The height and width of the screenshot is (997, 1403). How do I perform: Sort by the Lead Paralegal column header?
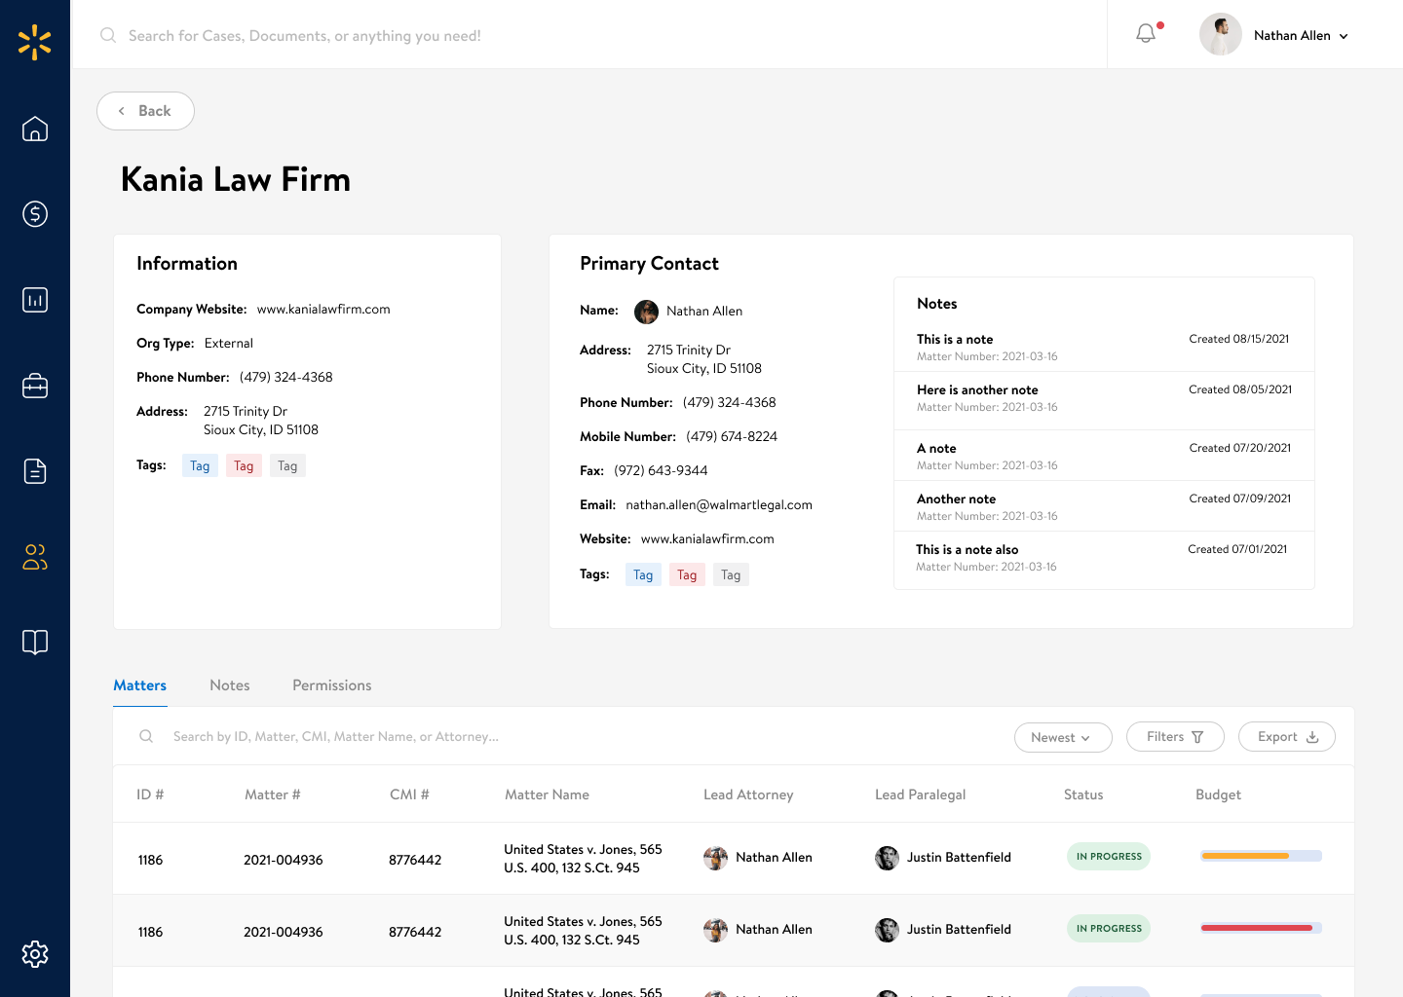(921, 794)
